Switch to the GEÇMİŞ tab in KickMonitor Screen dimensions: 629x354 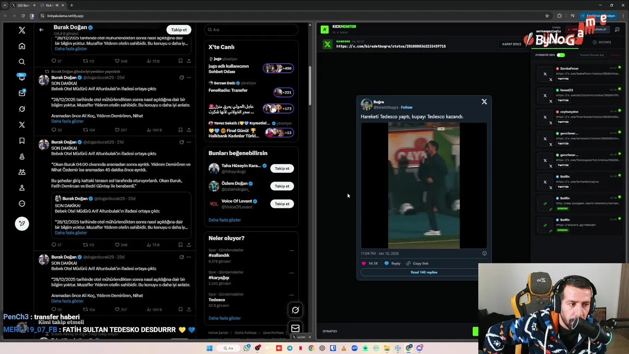[x=602, y=42]
